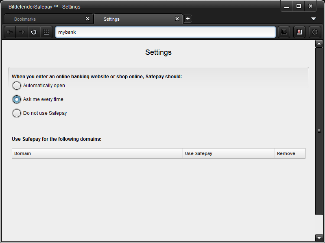Open the settings gear icon
This screenshot has width=325, height=243.
314,32
